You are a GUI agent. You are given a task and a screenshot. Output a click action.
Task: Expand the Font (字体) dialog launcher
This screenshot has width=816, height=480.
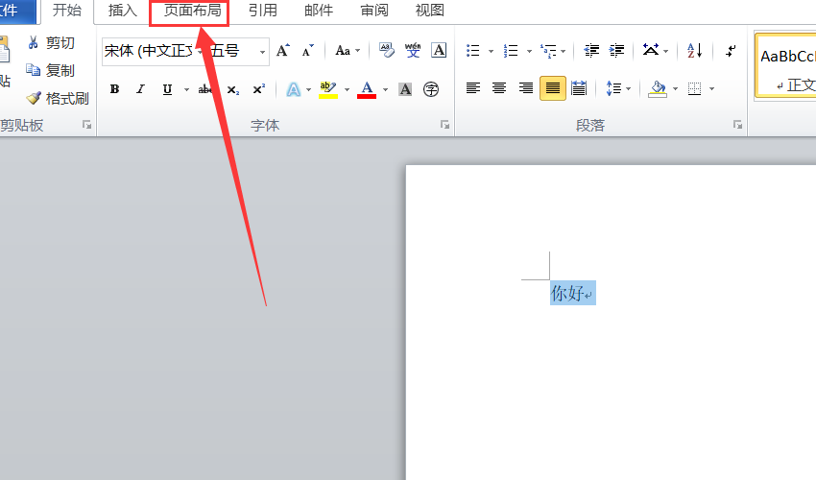(444, 125)
